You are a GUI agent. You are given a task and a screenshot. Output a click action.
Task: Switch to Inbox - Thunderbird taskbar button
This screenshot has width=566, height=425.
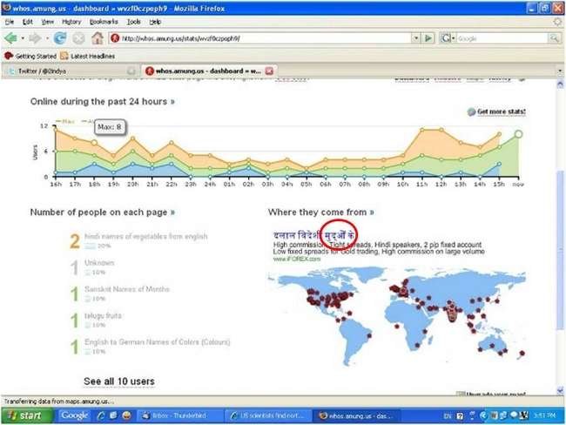179,415
